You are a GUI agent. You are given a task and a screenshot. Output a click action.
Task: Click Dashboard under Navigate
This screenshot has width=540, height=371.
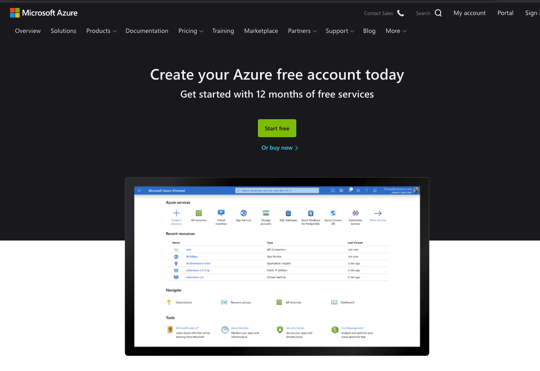pyautogui.click(x=343, y=302)
